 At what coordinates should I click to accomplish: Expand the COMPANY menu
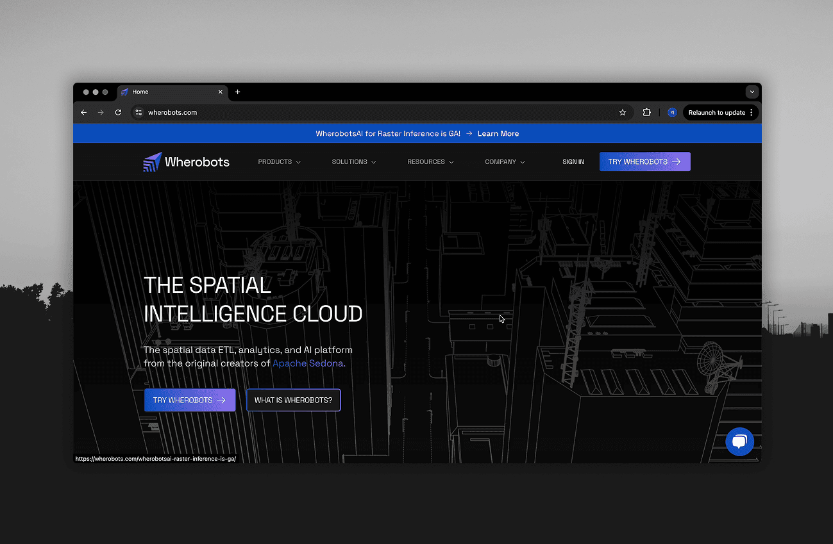click(505, 161)
